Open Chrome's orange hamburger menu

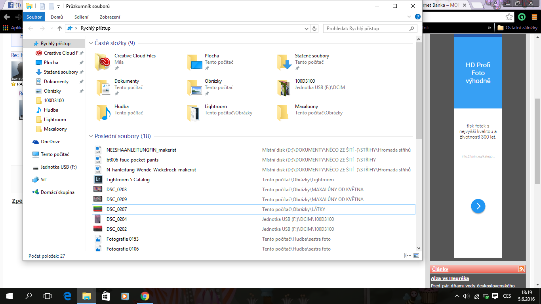click(533, 17)
